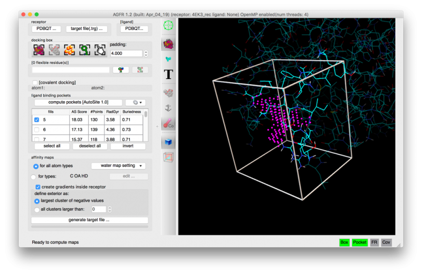Viewport: 422px width, 274px height.
Task: Click the FR status tab
Action: coord(375,242)
